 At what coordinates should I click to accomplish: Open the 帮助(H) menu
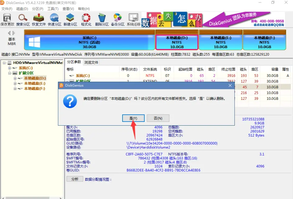click(x=84, y=9)
